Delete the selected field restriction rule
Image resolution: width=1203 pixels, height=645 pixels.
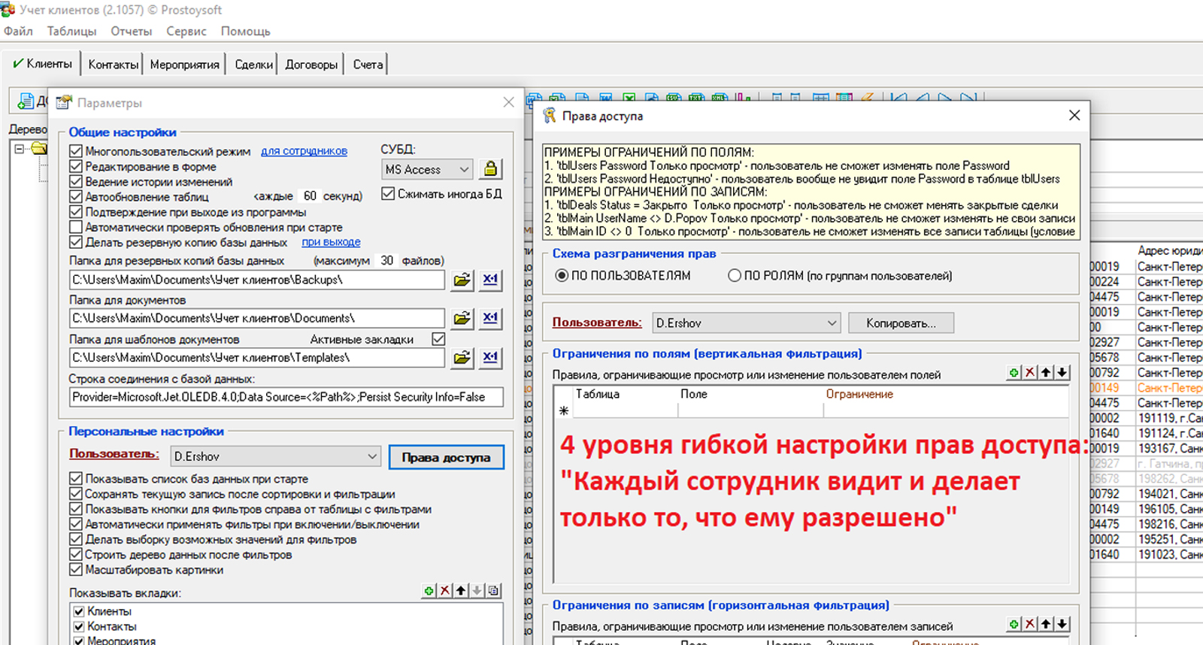click(1030, 372)
